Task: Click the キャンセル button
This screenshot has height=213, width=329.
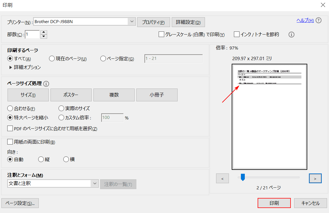Action: click(311, 203)
